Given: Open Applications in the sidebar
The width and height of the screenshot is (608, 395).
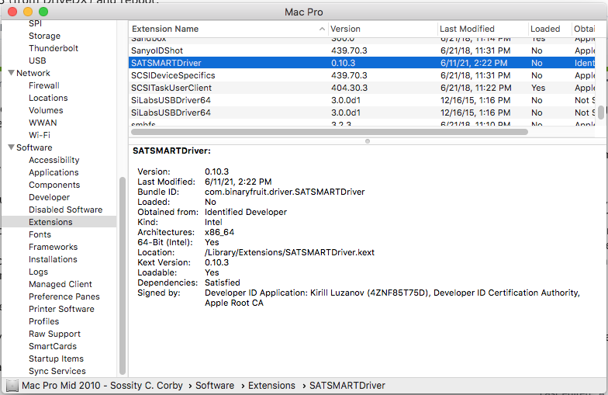Looking at the screenshot, I should click(x=54, y=172).
